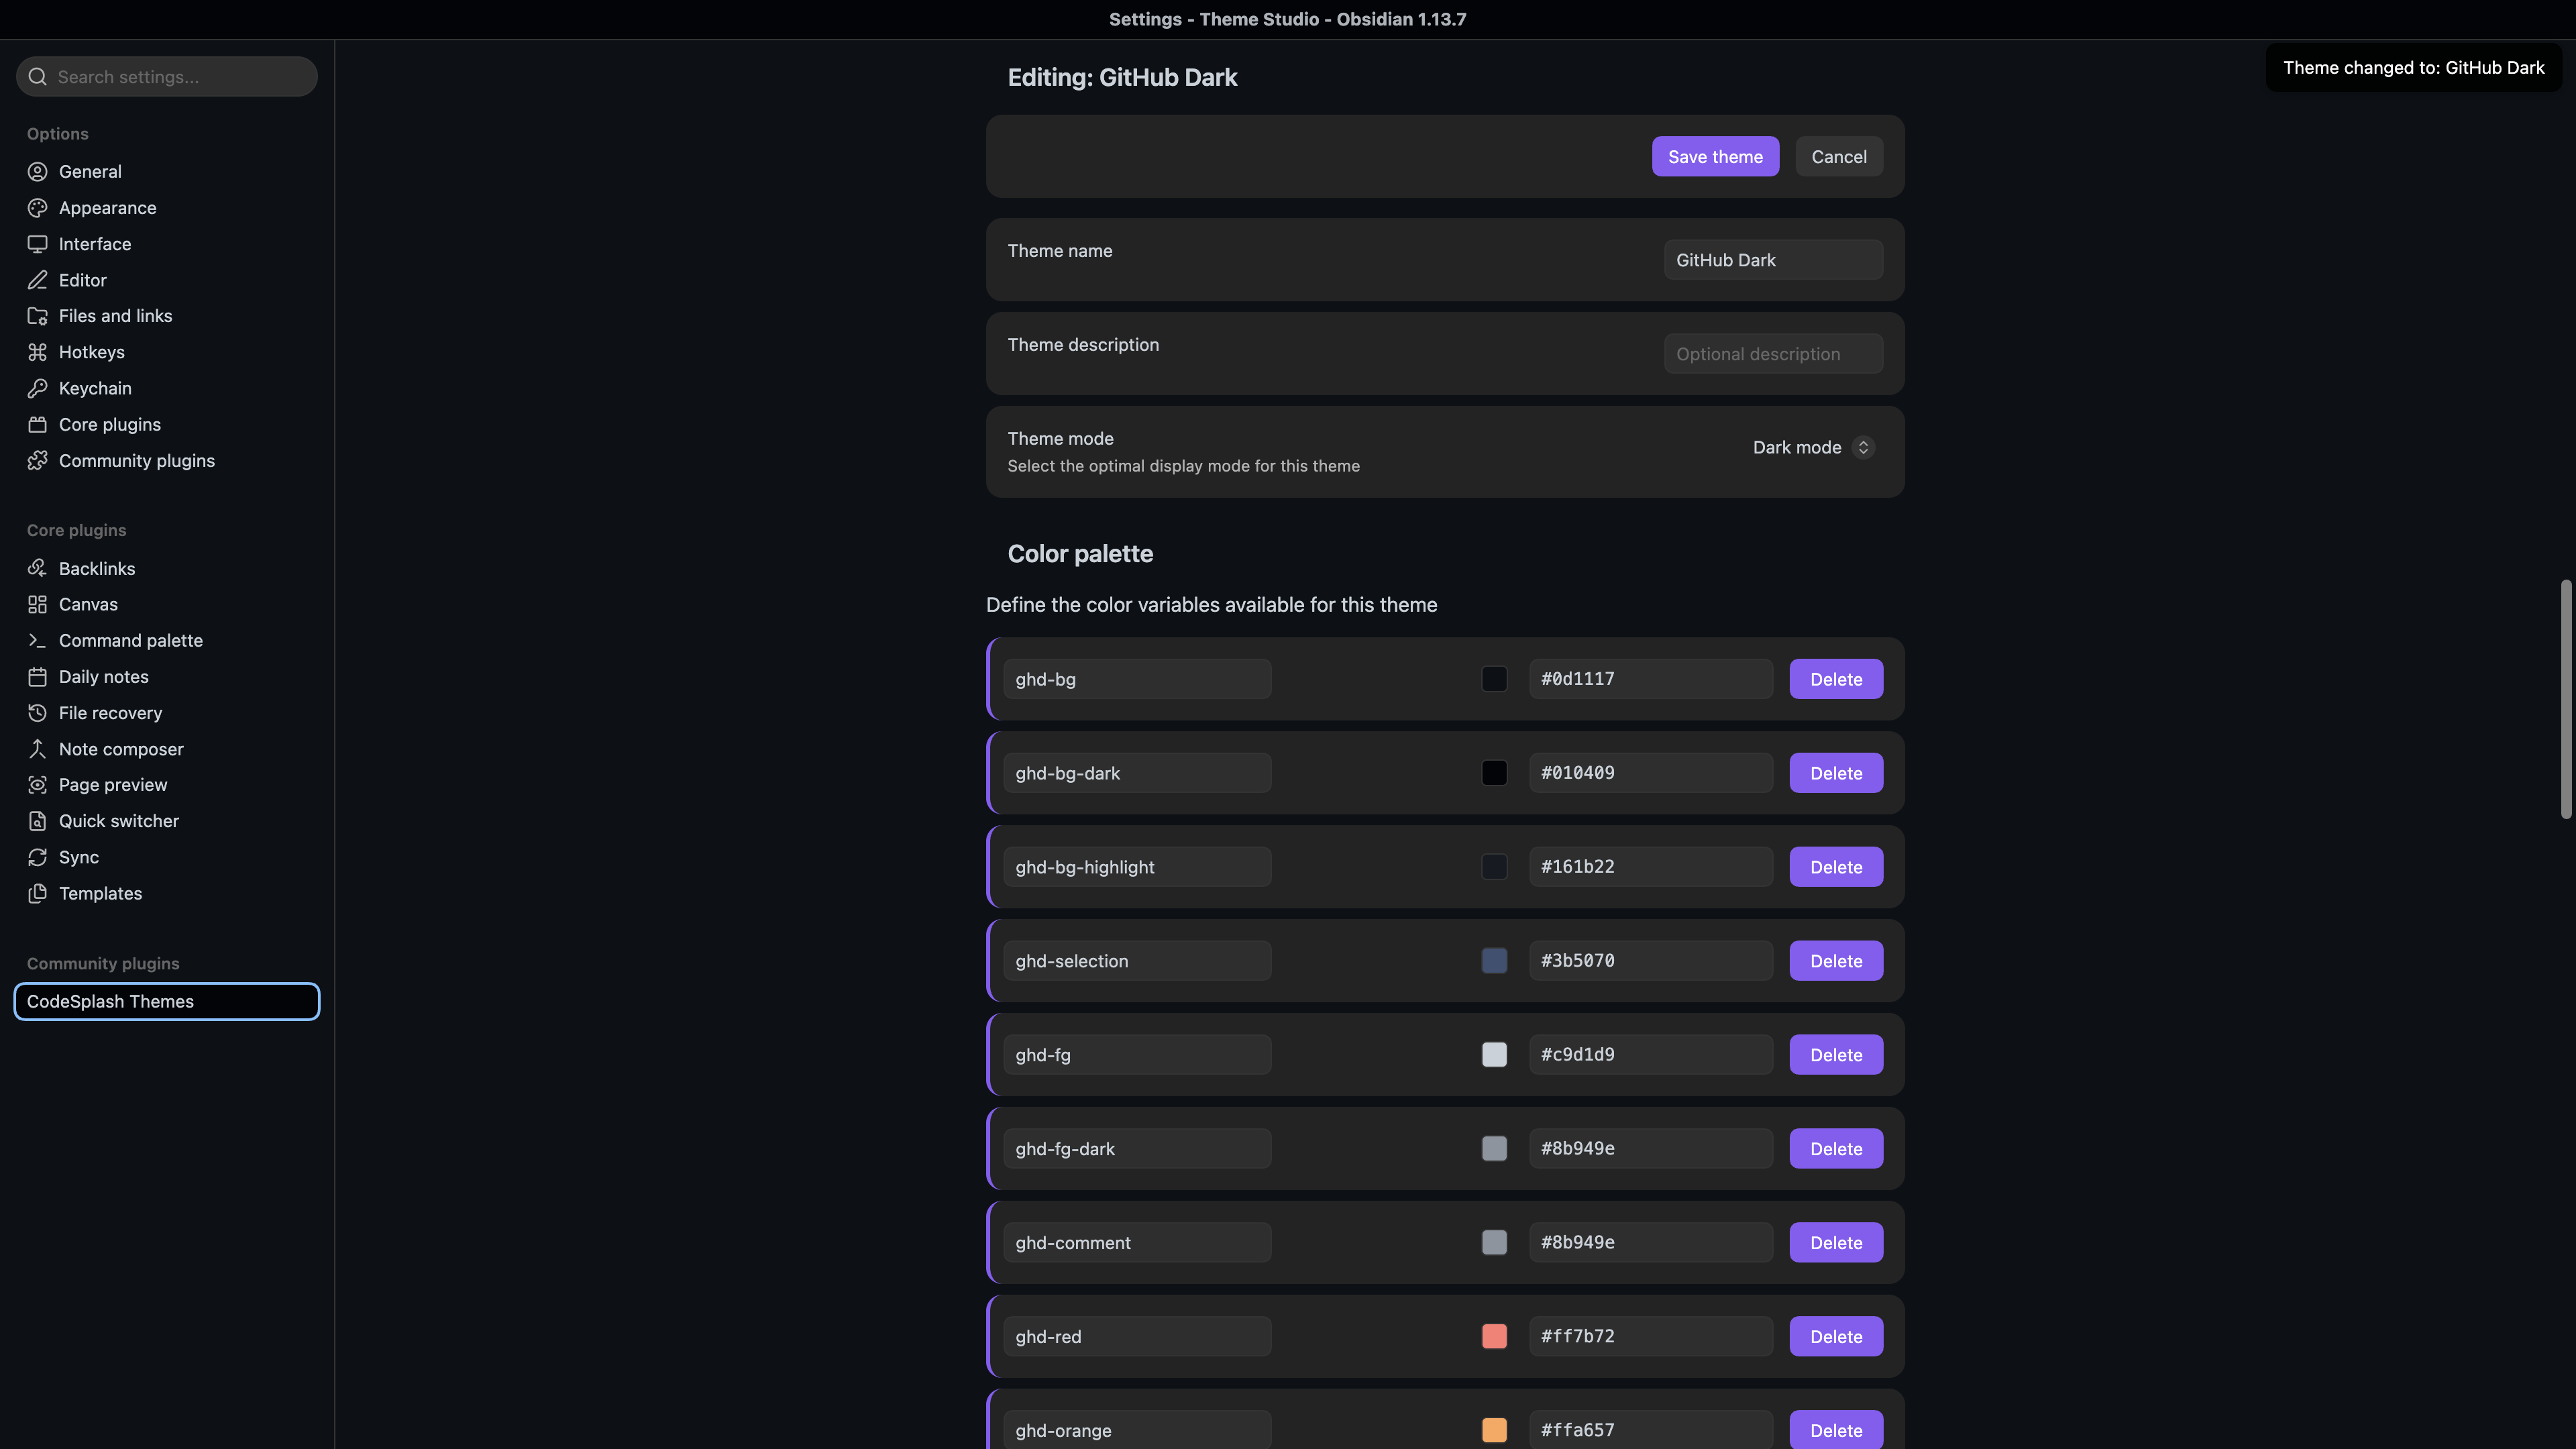Click the Canvas grid icon
The width and height of the screenshot is (2576, 1449).
37,604
